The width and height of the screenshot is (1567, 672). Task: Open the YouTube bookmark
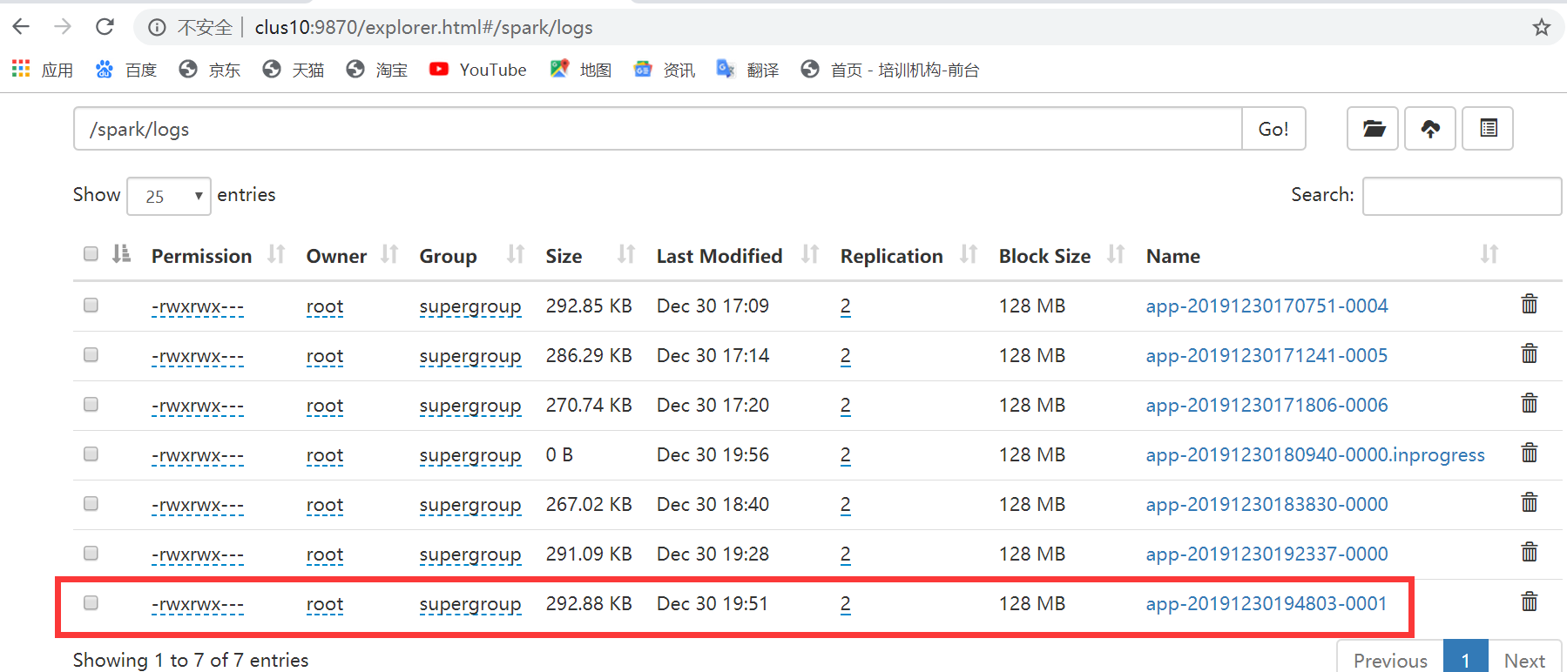(477, 70)
